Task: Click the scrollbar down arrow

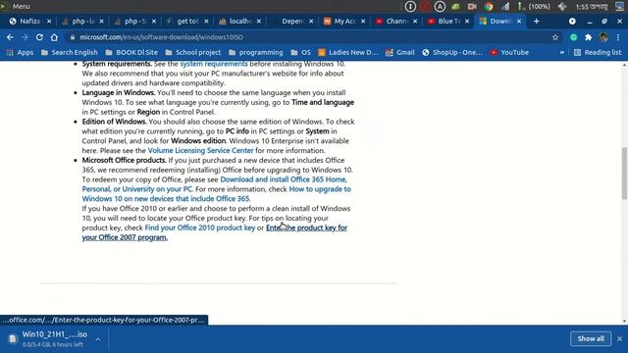Action: (624, 321)
